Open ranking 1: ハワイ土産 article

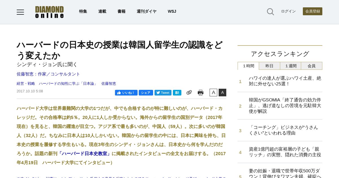285,81
